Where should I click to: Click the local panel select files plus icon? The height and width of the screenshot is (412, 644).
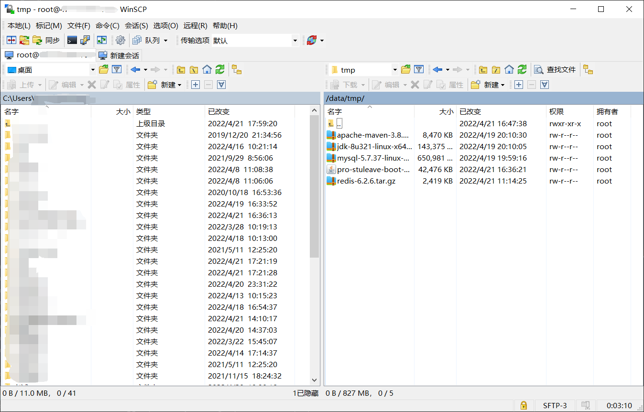pyautogui.click(x=195, y=85)
